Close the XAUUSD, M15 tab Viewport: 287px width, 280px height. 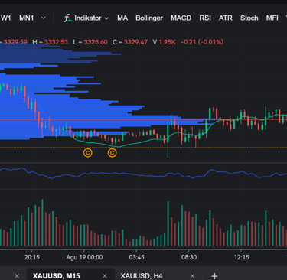click(105, 276)
